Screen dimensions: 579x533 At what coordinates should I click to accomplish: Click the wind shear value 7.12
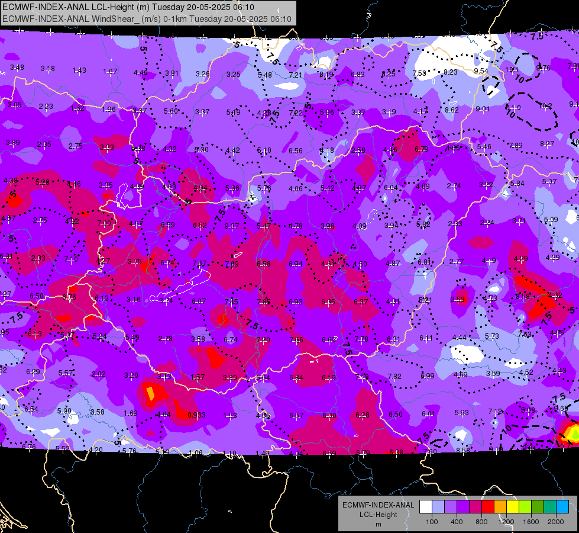click(495, 412)
